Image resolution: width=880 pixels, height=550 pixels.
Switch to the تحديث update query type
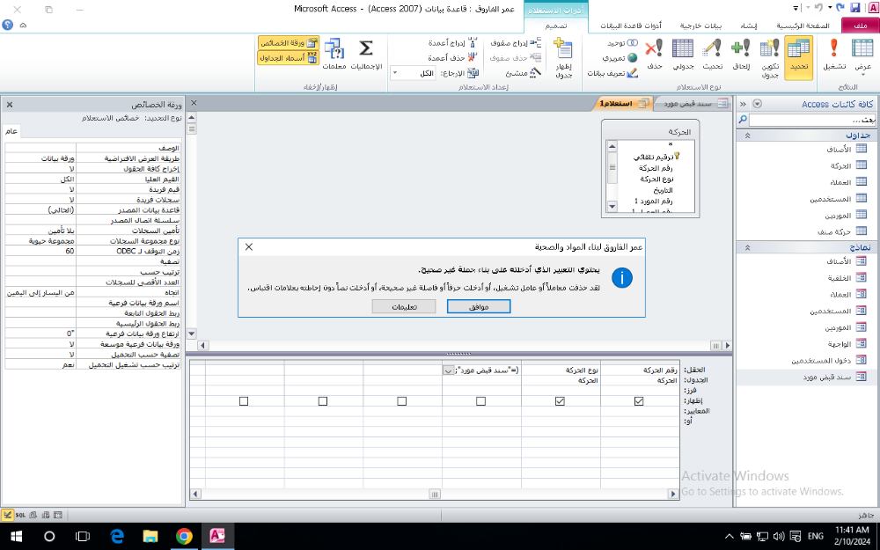712,55
